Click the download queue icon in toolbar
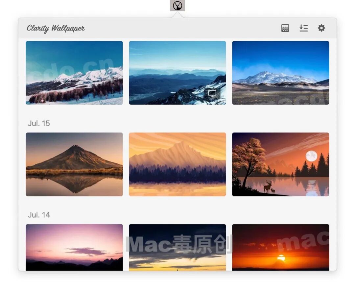This screenshot has height=291, width=355. tap(303, 28)
